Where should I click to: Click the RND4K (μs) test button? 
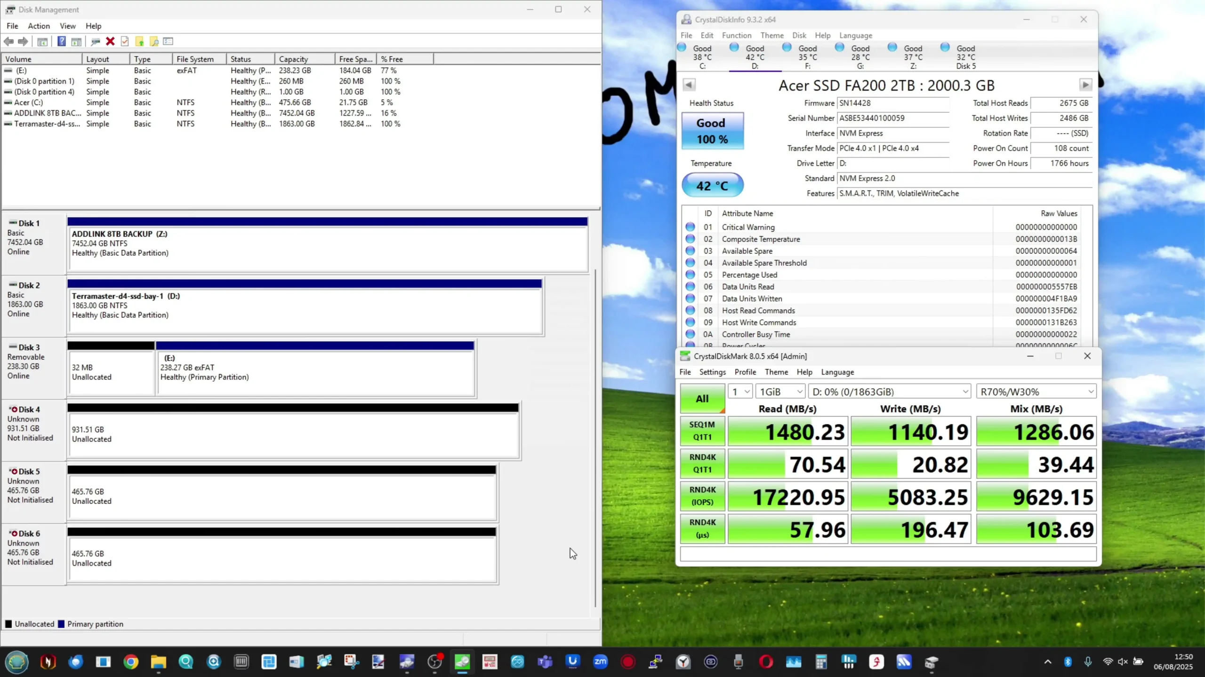(x=702, y=528)
